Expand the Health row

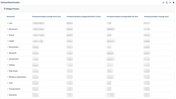(x=8, y=41)
